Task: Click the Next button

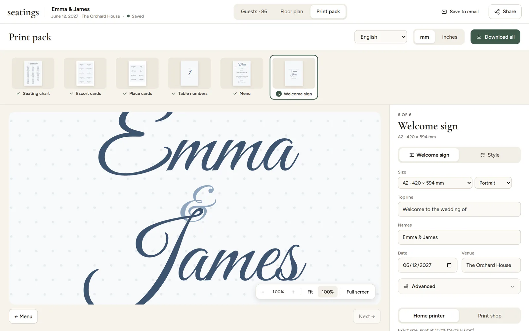Action: click(367, 316)
